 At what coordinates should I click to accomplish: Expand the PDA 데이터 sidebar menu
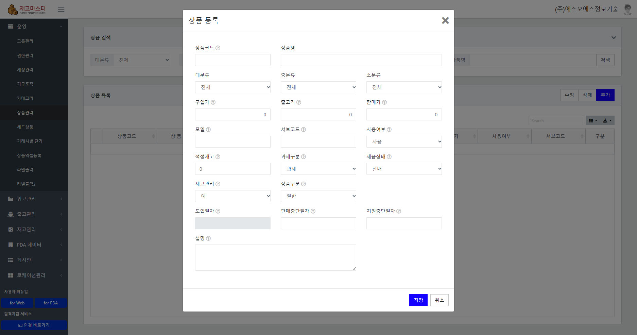click(34, 245)
